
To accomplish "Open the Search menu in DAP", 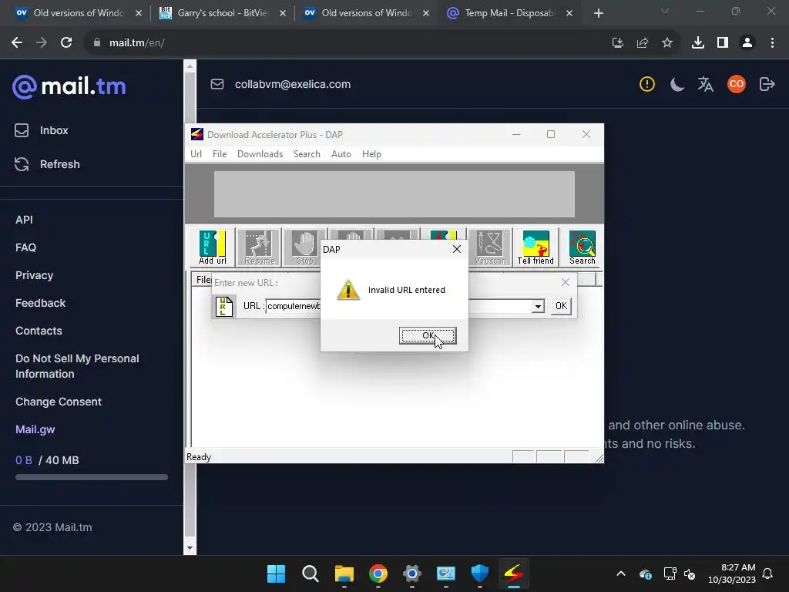I will point(307,154).
